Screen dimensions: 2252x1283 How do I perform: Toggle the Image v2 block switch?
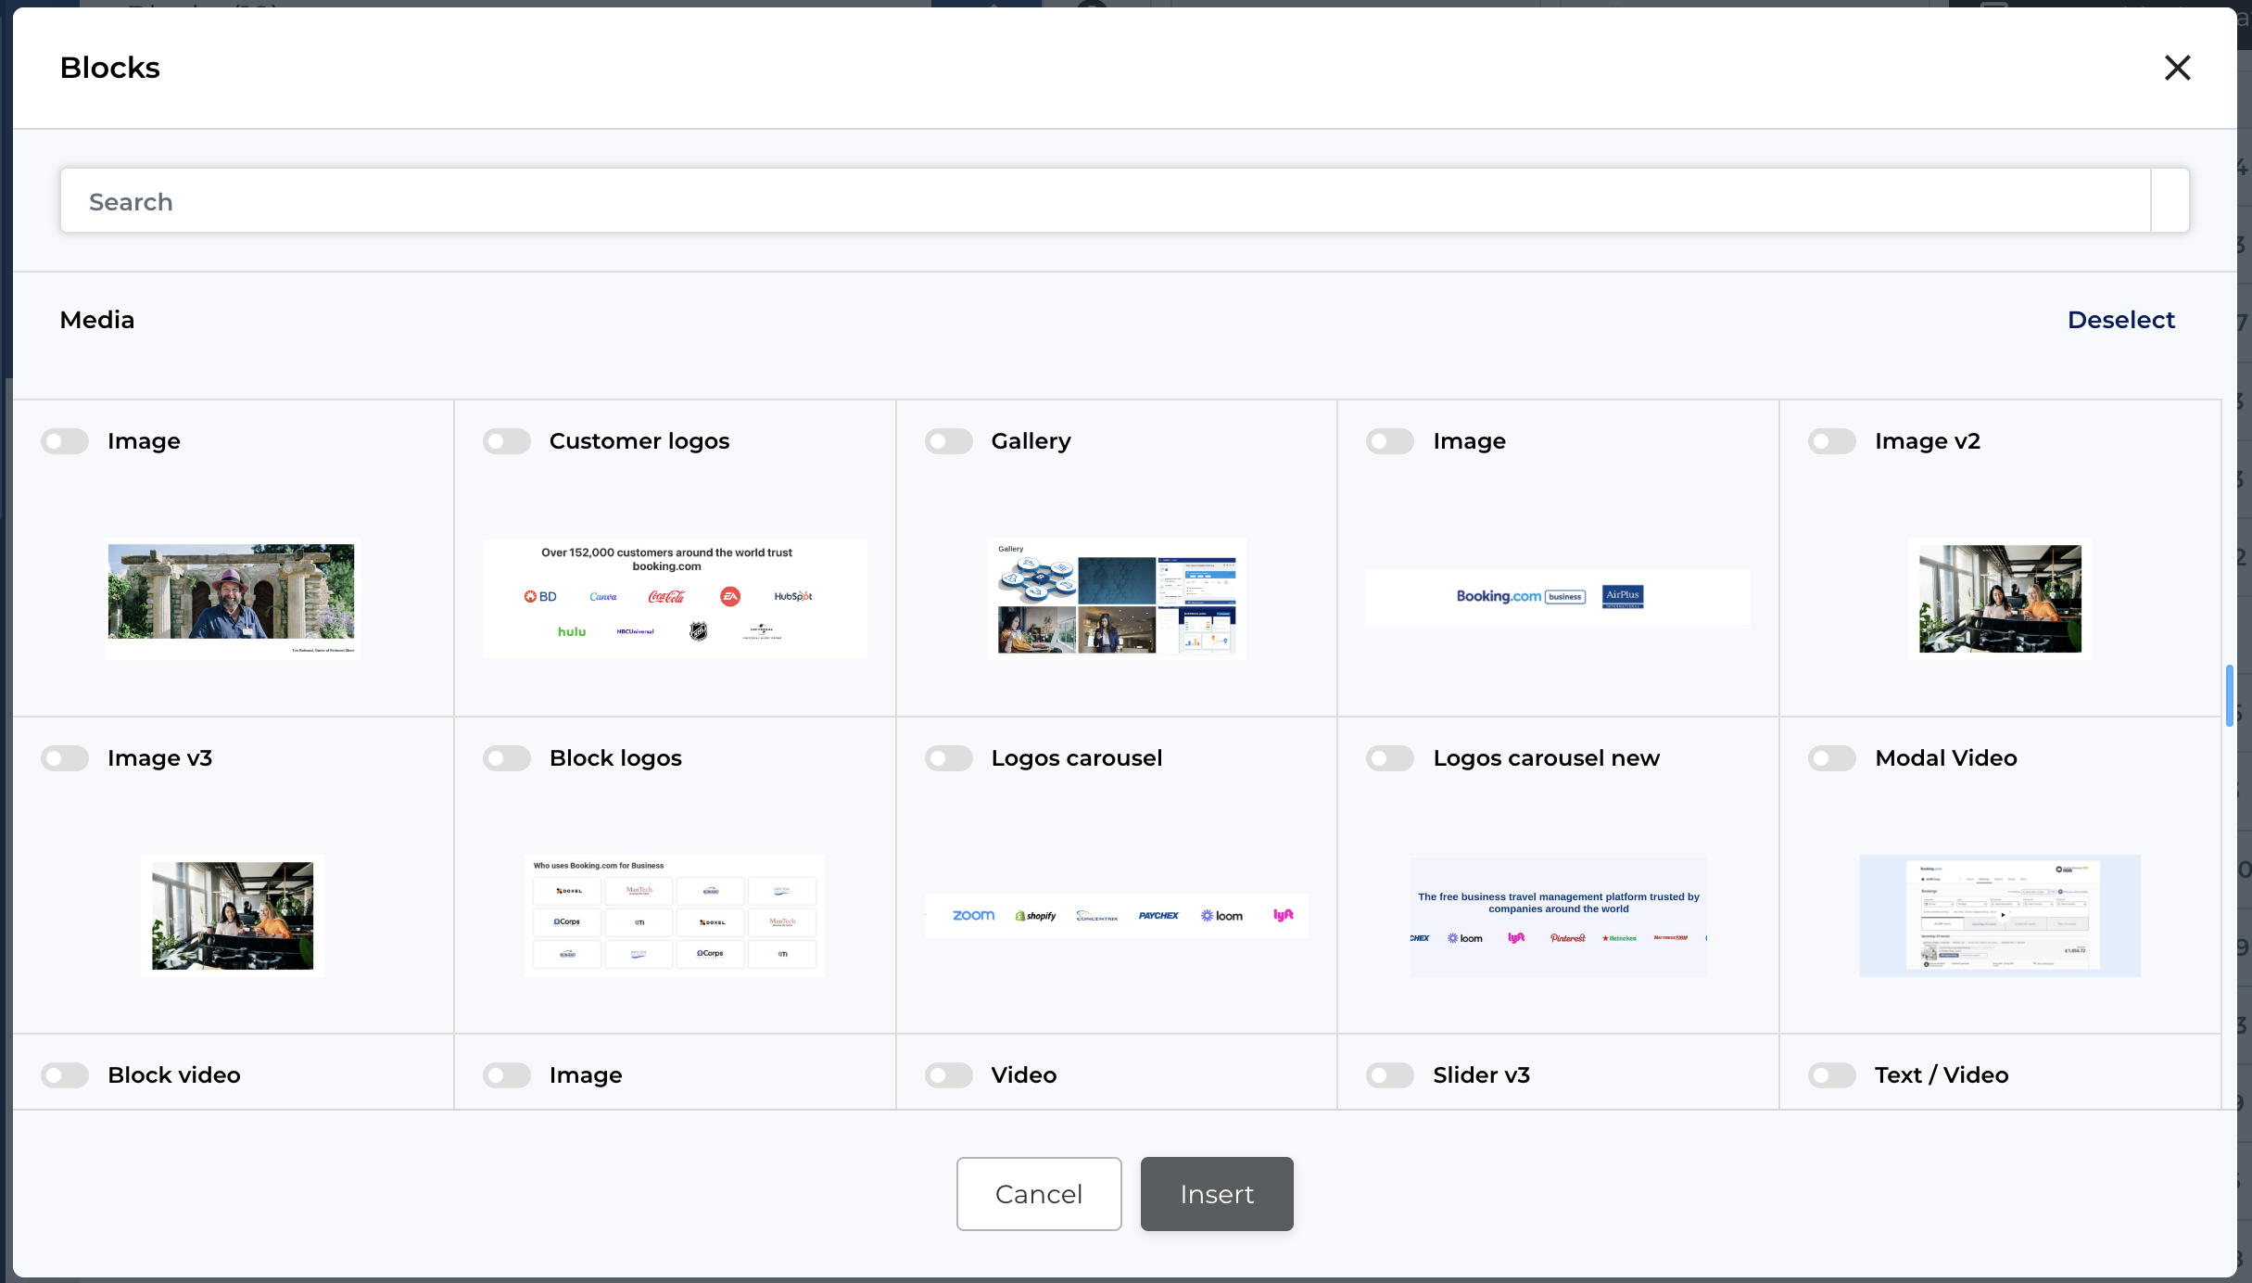point(1831,441)
